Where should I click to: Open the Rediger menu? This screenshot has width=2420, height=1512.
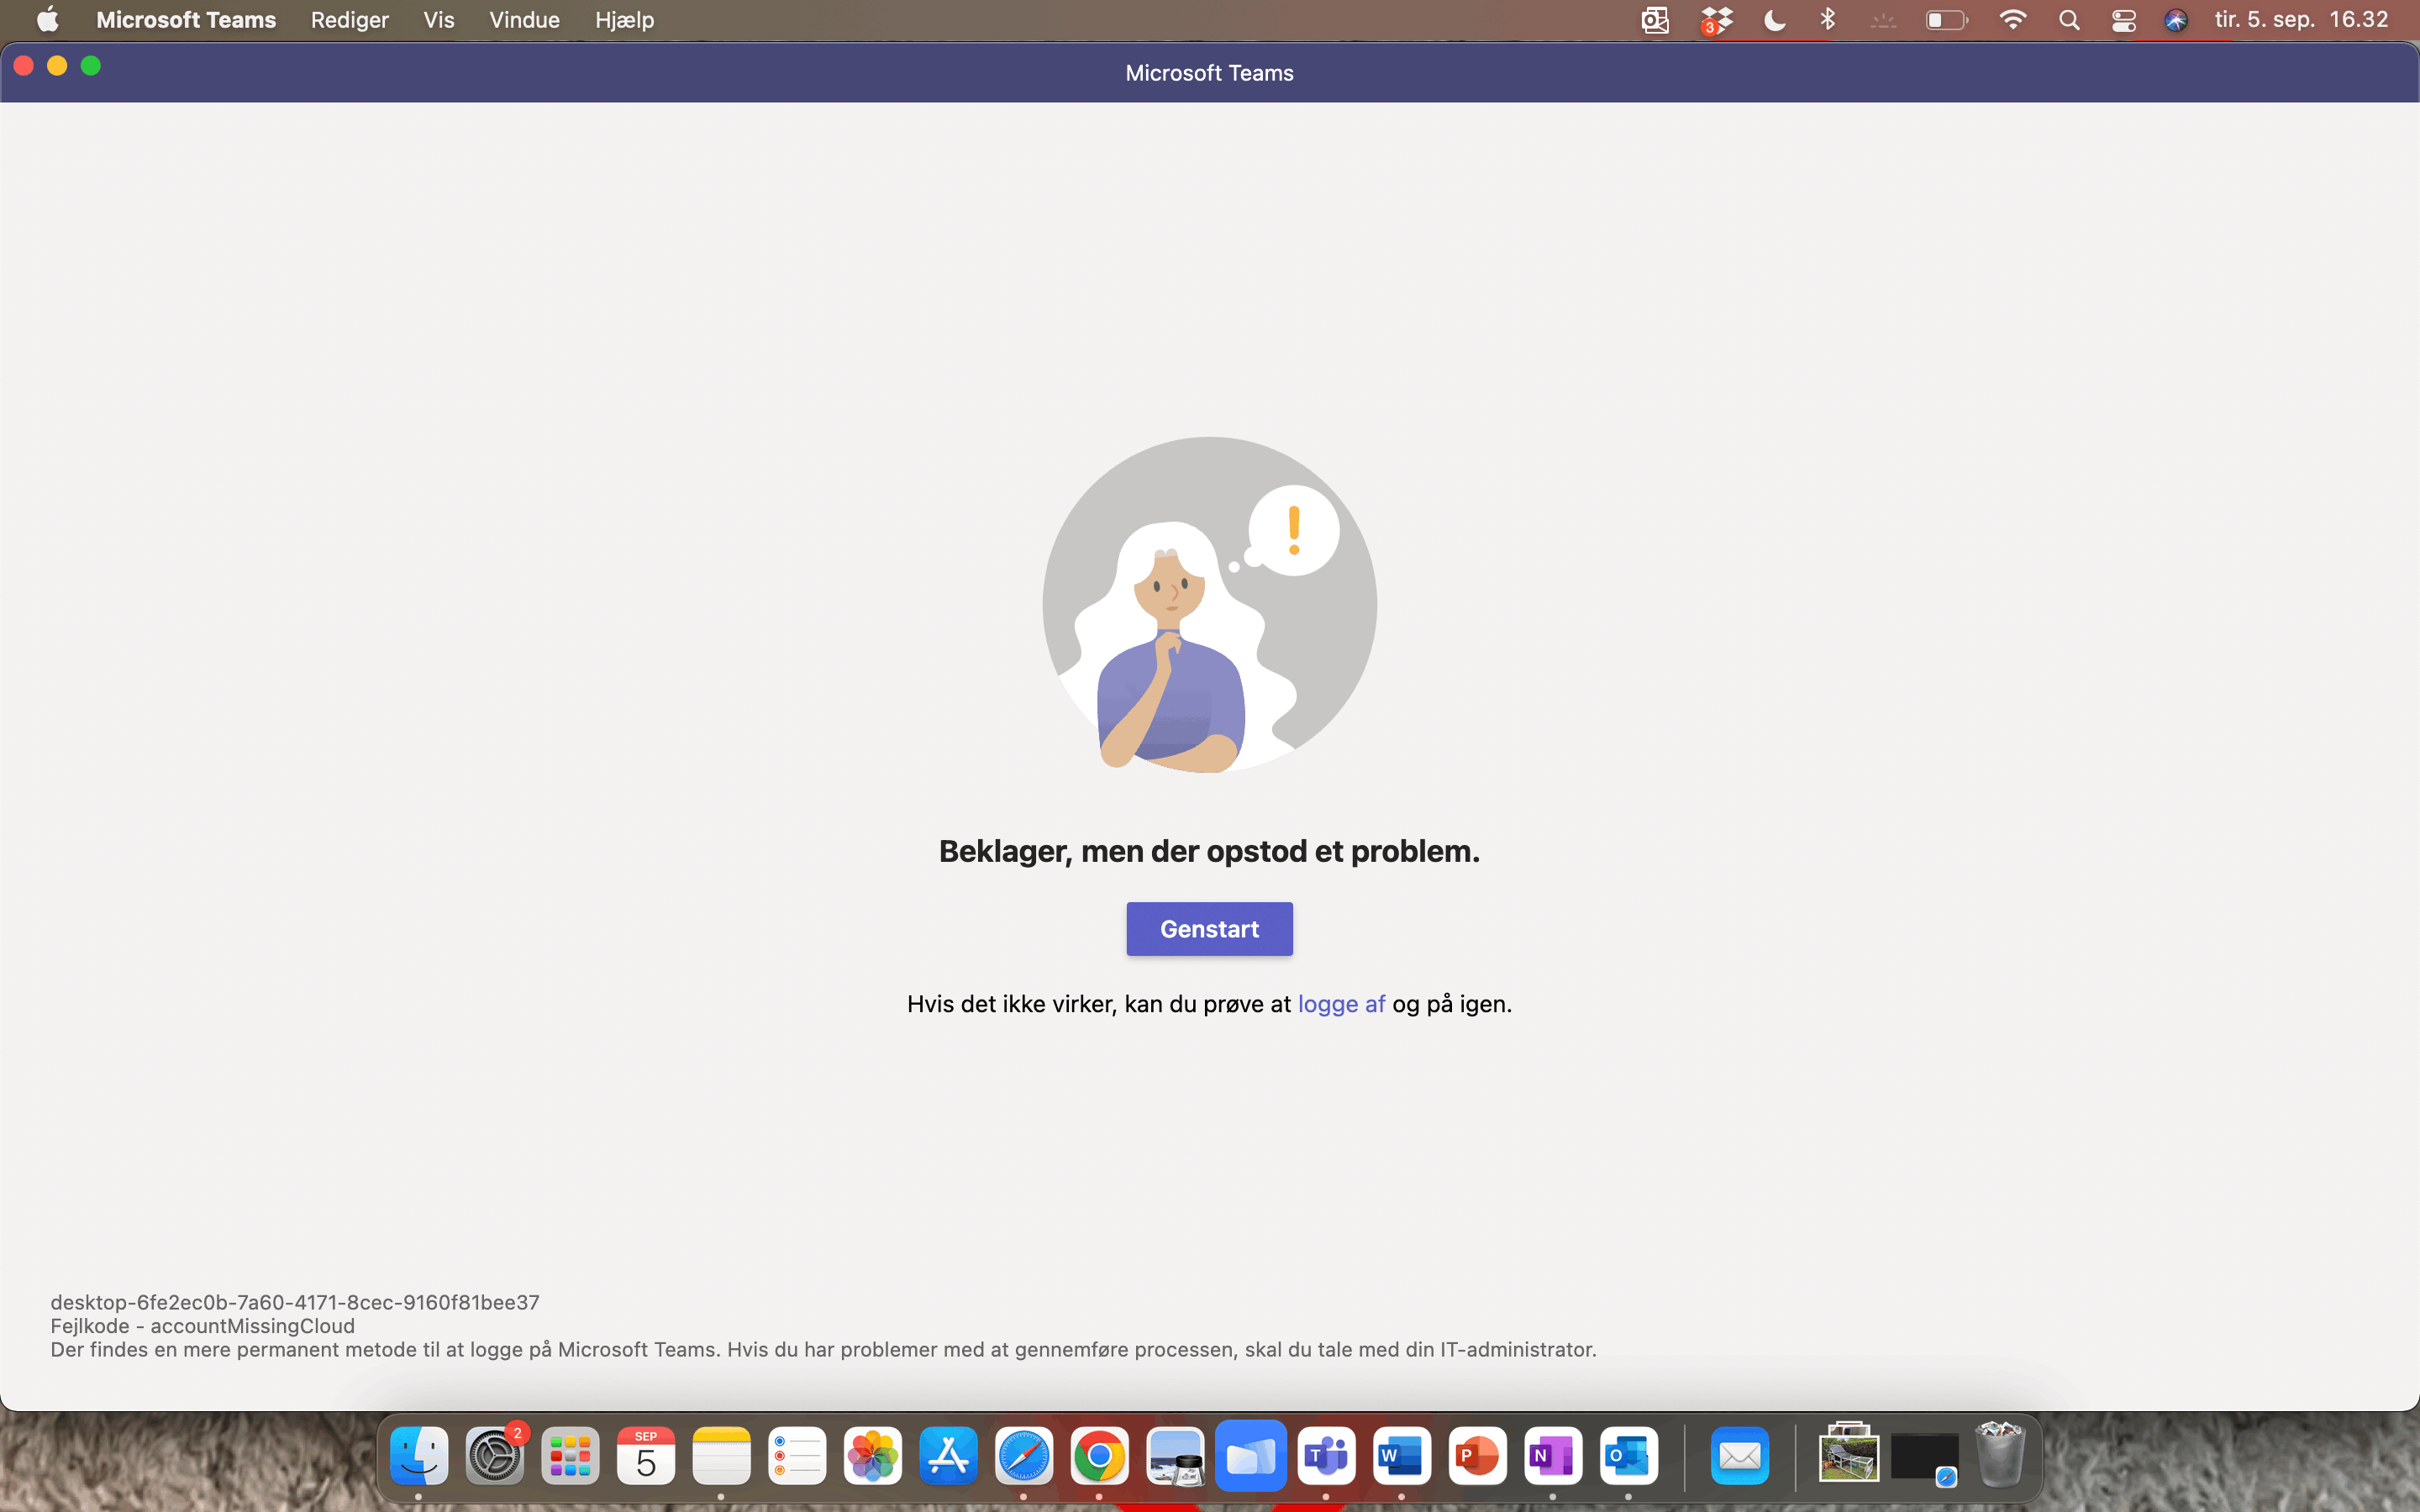point(349,20)
